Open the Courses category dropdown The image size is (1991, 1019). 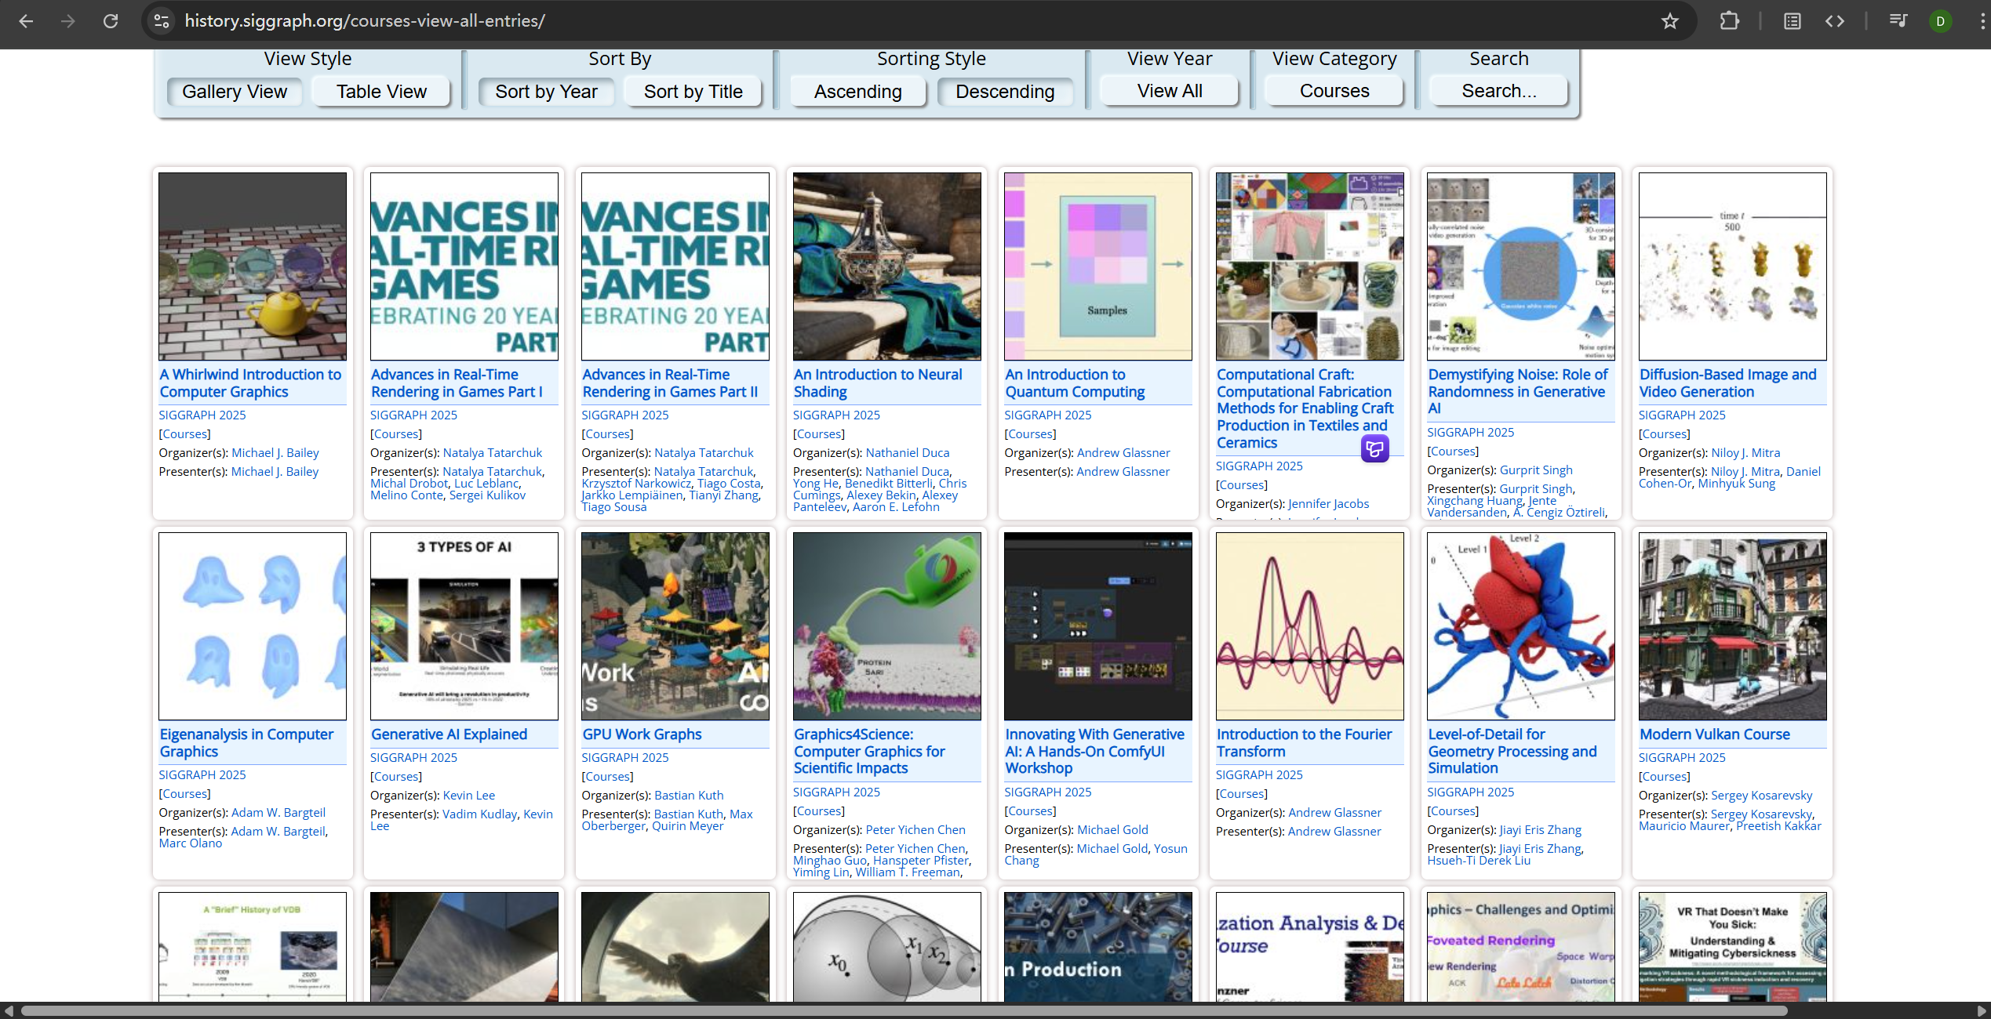pos(1334,91)
